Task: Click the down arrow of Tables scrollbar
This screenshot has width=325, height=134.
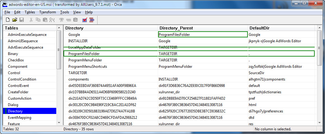Action: 59,123
